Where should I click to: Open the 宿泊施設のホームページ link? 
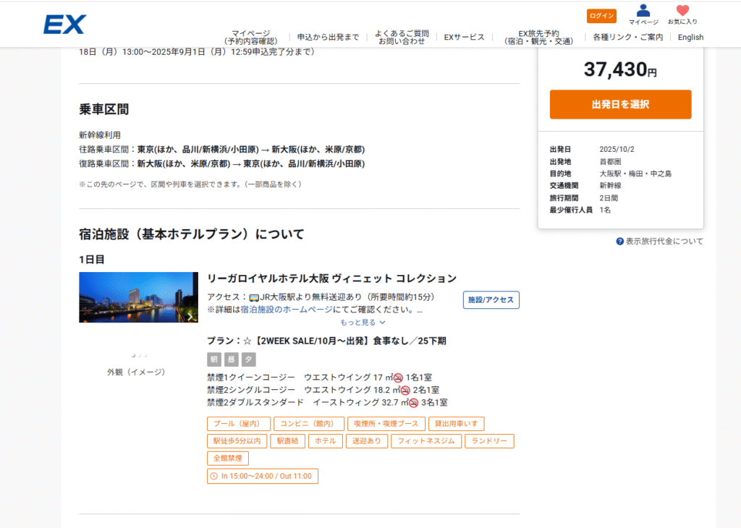pos(284,310)
